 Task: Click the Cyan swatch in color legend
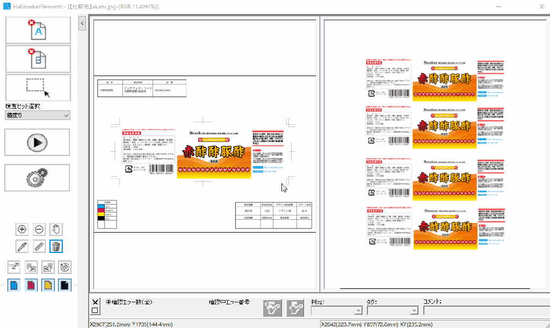coord(101,206)
